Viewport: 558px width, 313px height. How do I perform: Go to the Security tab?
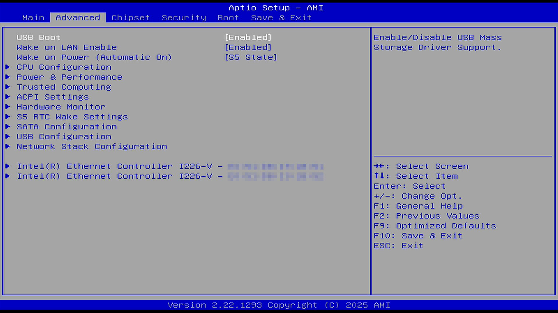[x=184, y=18]
